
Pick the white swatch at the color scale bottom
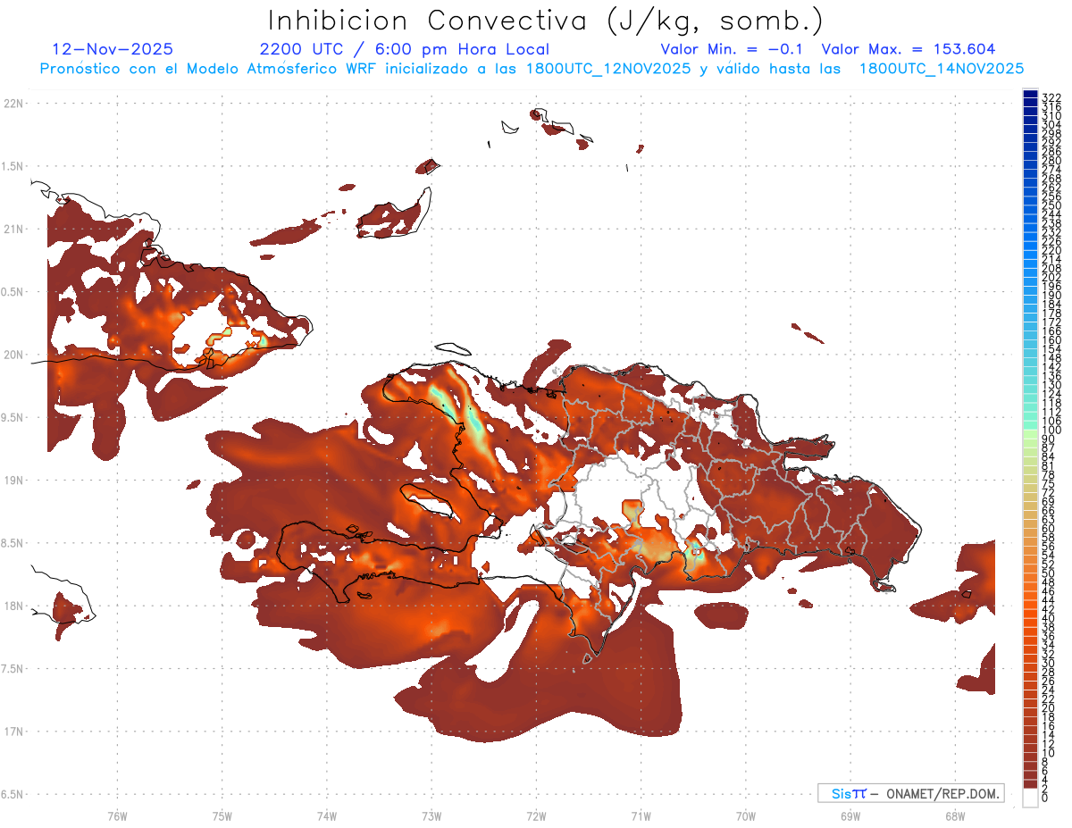point(1030,797)
